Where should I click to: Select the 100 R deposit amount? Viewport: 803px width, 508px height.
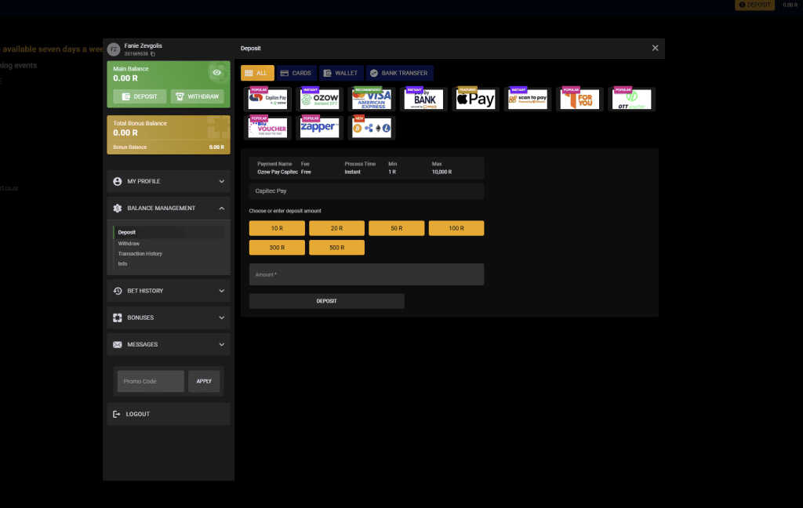coord(456,228)
